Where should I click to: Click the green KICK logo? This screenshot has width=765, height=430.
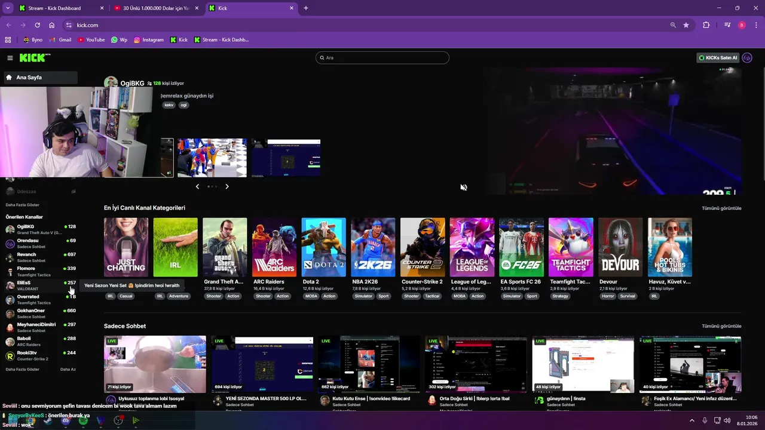coord(35,58)
